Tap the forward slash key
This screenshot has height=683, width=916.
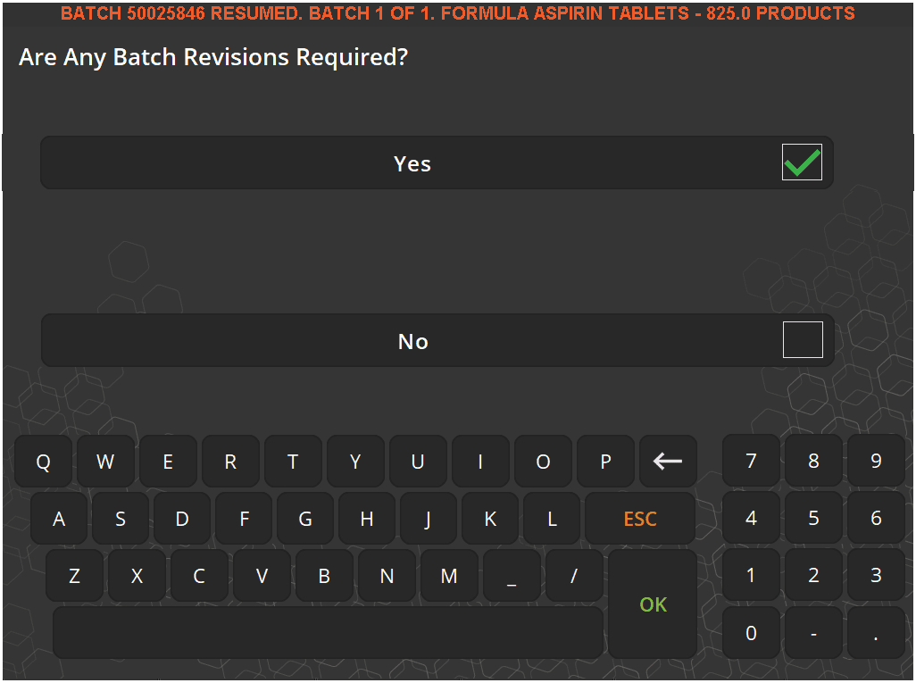click(574, 576)
